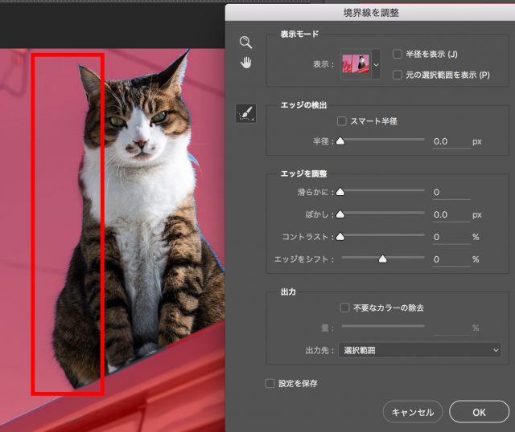515x432 pixels.
Task: Click the コントラスト slider handle
Action: point(340,237)
